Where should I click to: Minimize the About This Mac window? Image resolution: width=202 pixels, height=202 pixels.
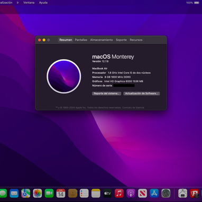tap(44, 40)
